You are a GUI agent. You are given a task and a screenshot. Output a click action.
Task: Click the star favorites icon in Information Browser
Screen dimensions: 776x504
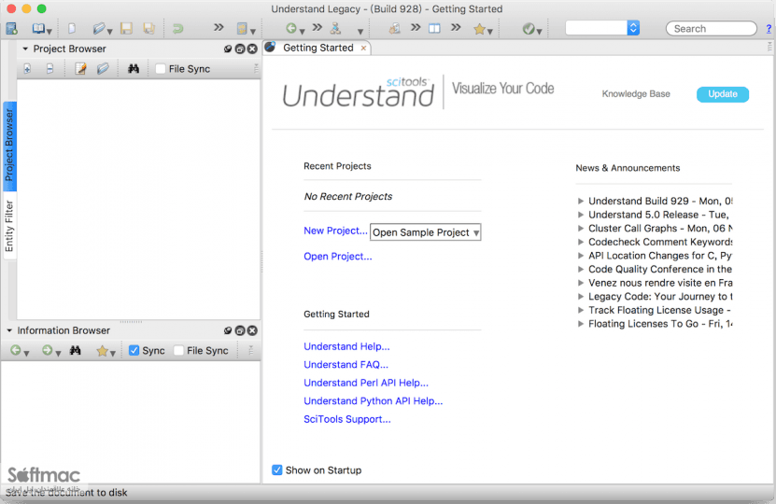[x=103, y=351]
